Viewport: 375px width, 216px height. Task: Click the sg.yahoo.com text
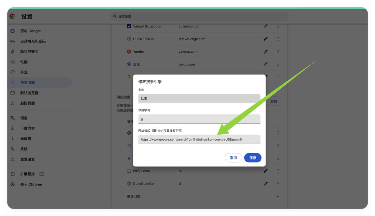point(189,27)
